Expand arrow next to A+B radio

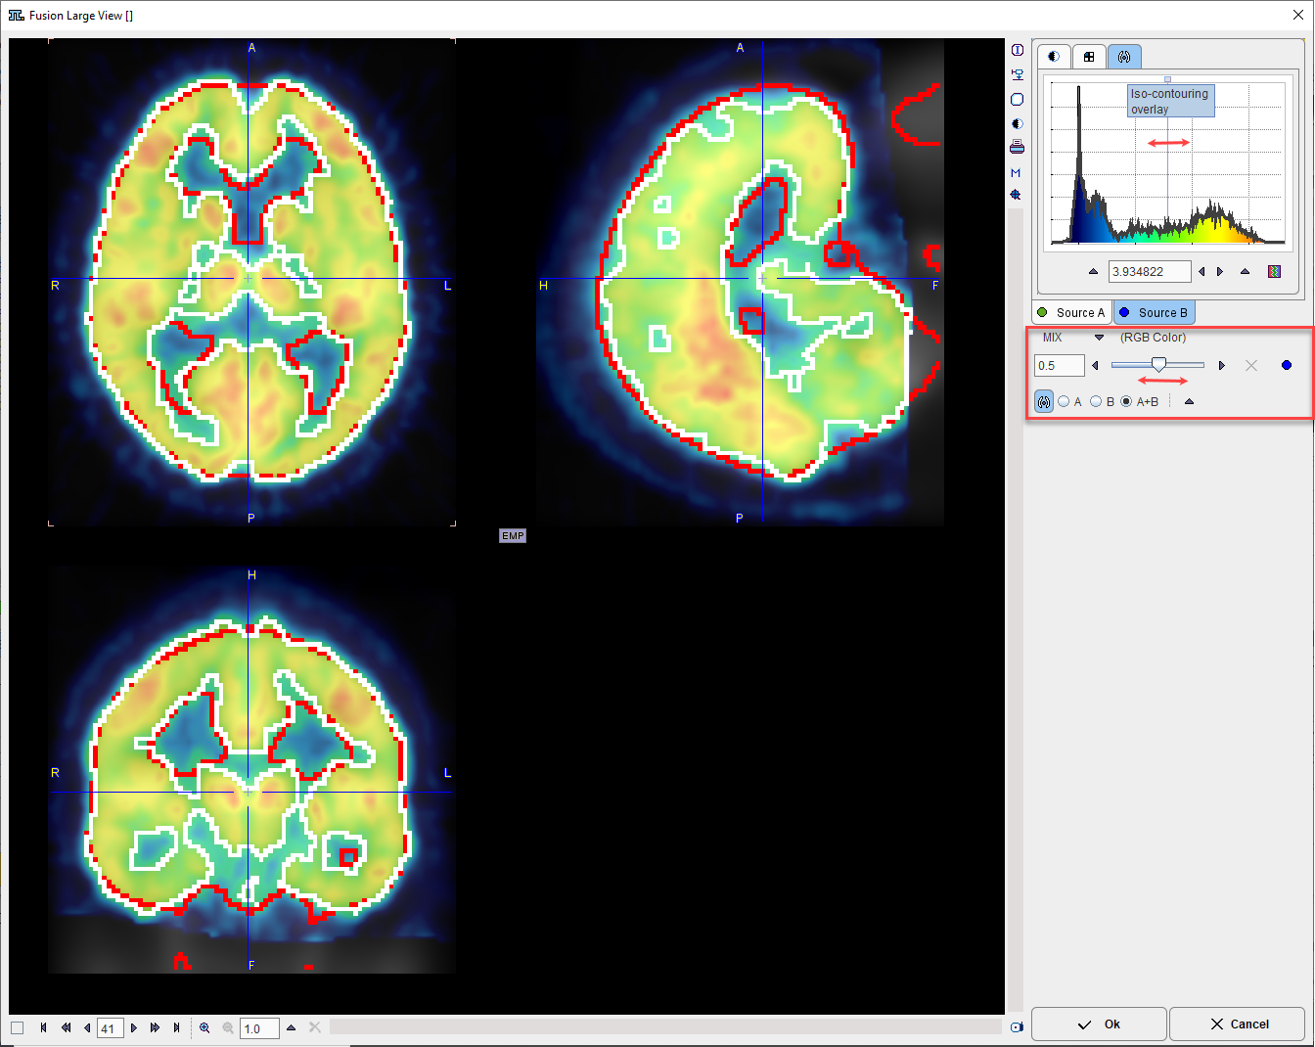point(1189,402)
